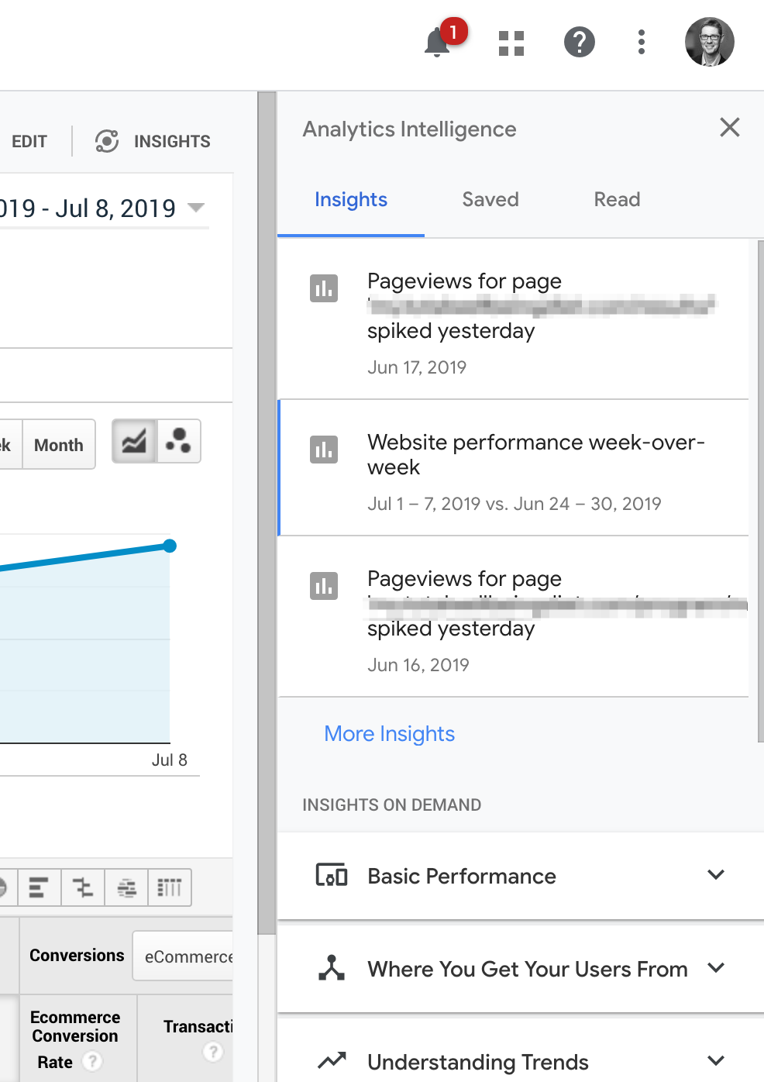
Task: Select the motion chart bubbles icon
Action: pyautogui.click(x=179, y=442)
